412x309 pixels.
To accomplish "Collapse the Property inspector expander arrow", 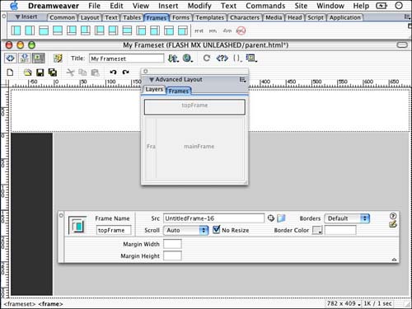I will pyautogui.click(x=394, y=260).
